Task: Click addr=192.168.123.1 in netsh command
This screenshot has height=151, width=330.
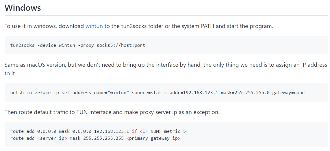Action: [x=194, y=93]
